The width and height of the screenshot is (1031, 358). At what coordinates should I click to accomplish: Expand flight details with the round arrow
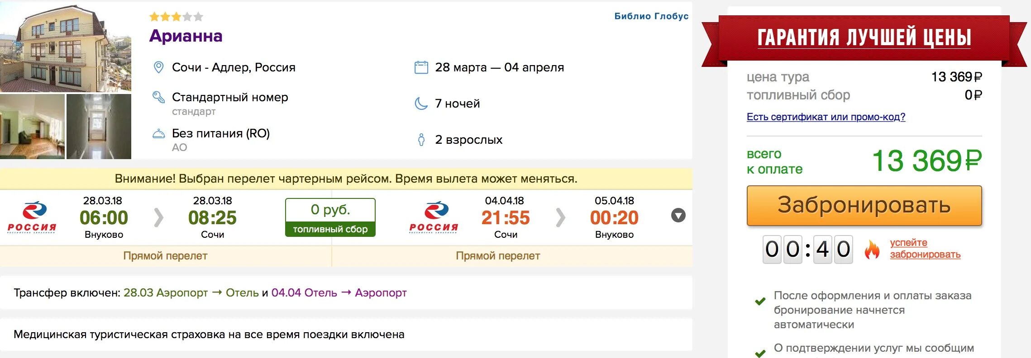point(678,215)
